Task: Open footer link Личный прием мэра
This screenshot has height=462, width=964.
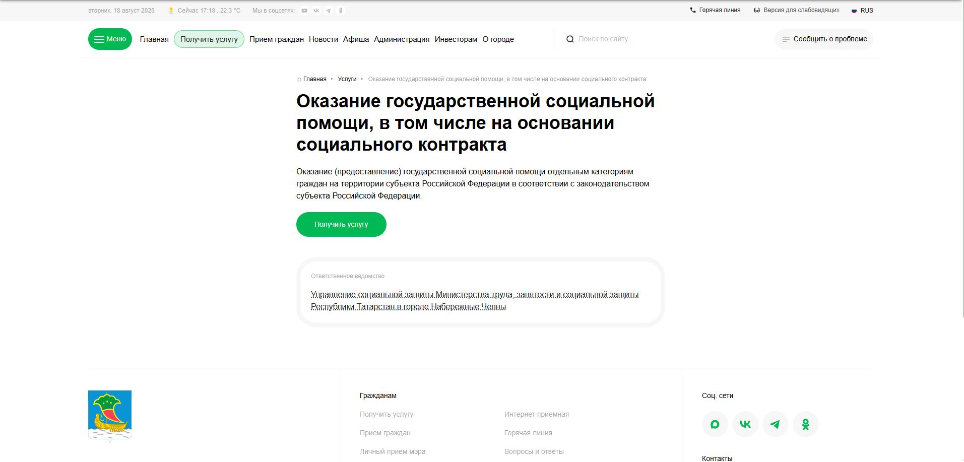Action: pos(393,451)
